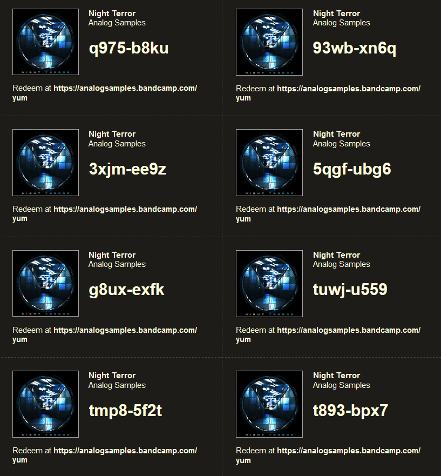Click album art beside code t893-bpx7
This screenshot has height=476, width=441.
[269, 404]
